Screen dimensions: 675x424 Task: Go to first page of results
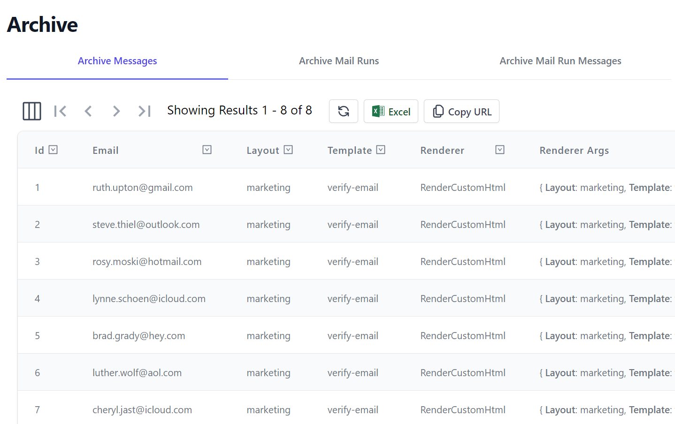coord(60,111)
